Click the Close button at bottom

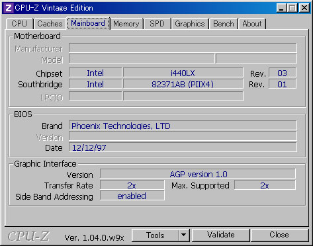click(x=279, y=235)
